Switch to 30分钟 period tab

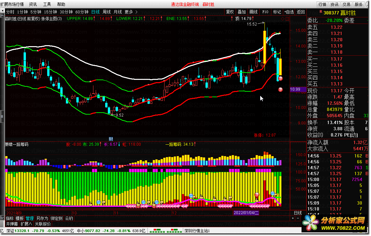click(66, 12)
